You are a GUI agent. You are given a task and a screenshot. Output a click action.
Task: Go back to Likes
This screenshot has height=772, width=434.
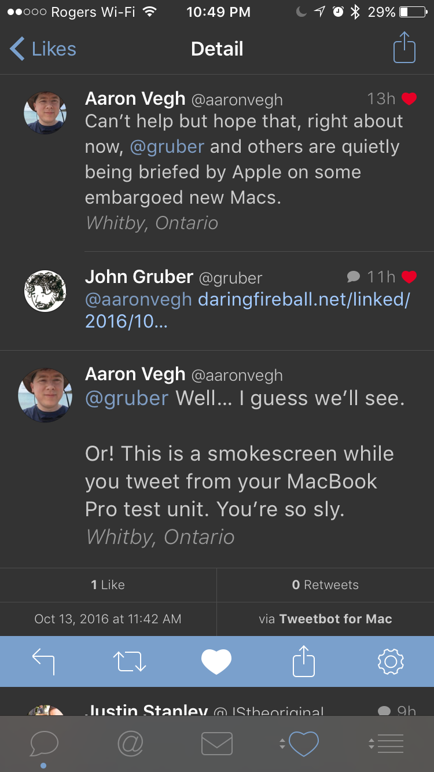coord(43,49)
